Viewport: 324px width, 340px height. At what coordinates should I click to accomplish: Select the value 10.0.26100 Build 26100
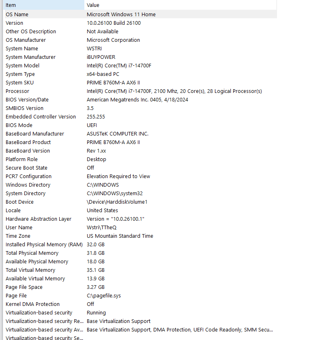[114, 23]
